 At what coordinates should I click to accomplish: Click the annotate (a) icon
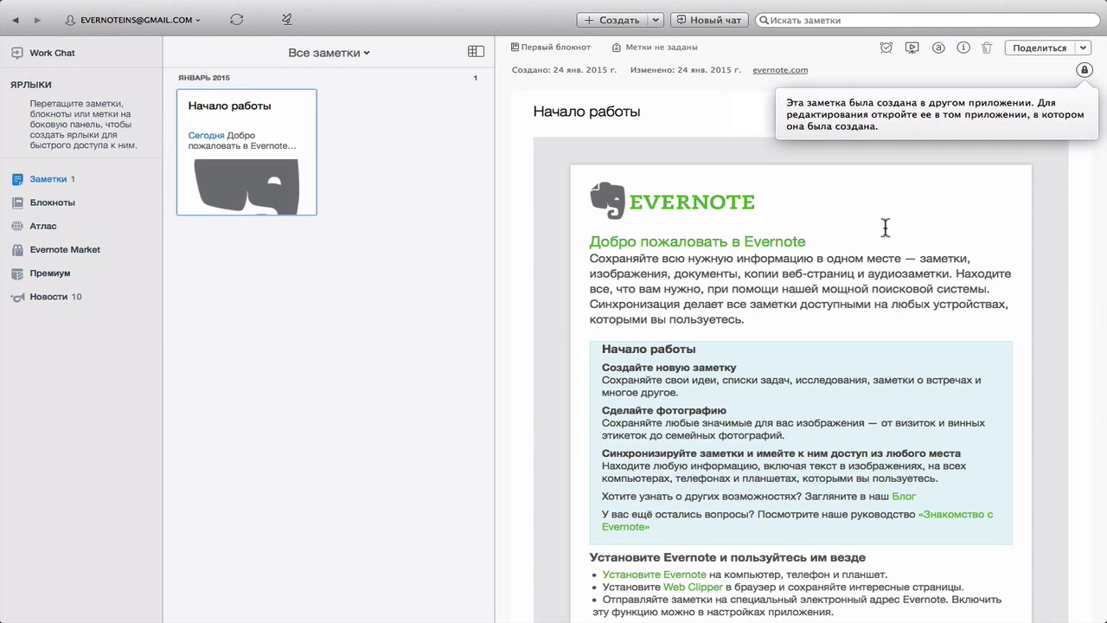(x=937, y=48)
